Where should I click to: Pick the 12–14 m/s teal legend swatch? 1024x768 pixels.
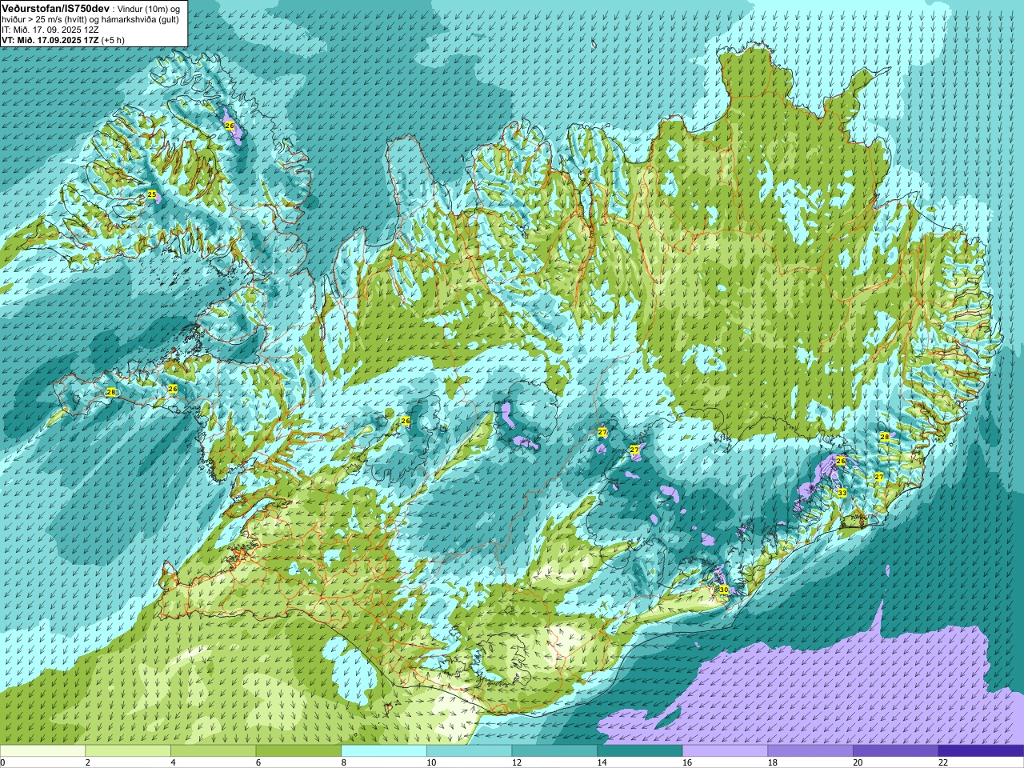click(x=554, y=751)
